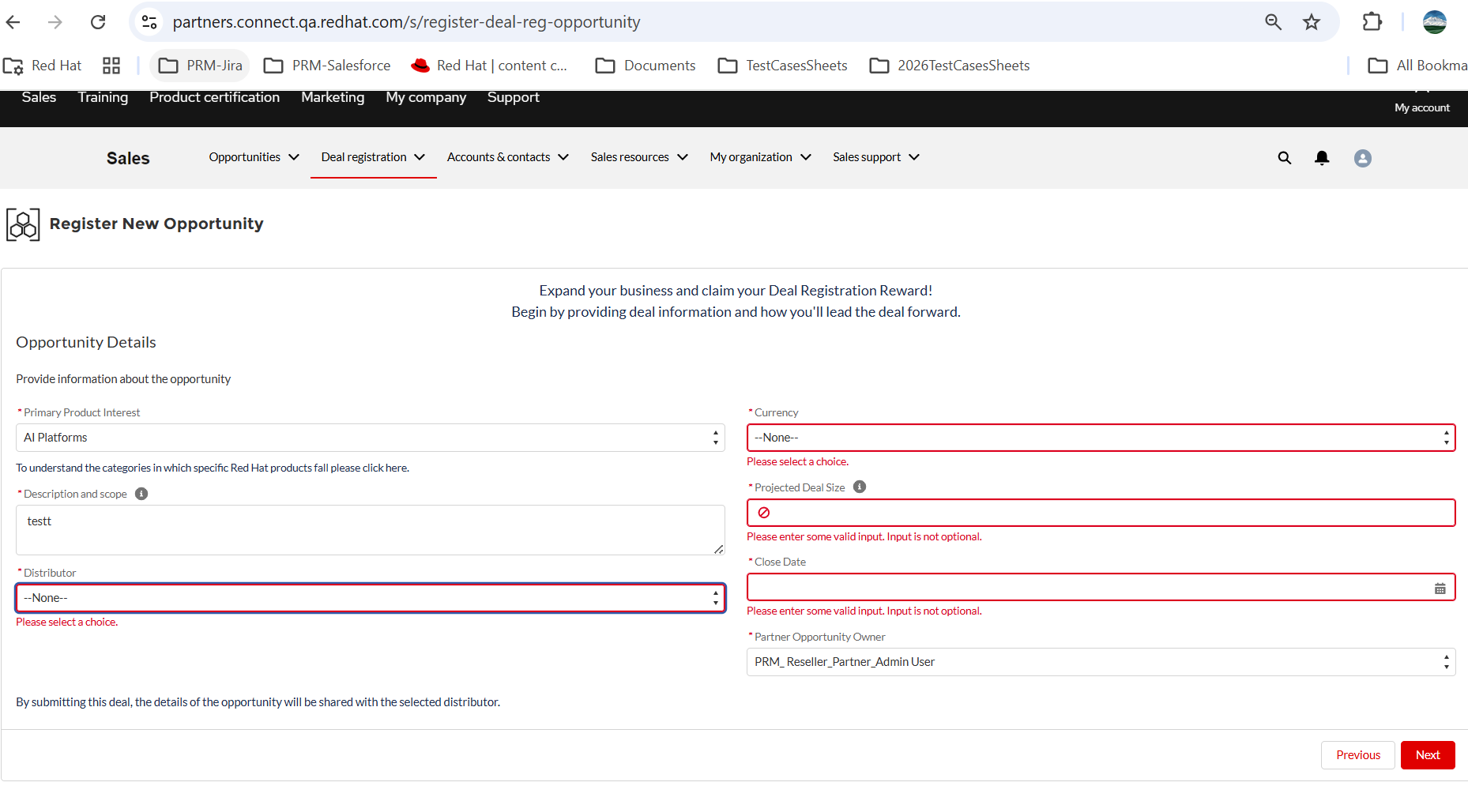Click the site search magnifier icon
The image size is (1468, 786).
1285,158
